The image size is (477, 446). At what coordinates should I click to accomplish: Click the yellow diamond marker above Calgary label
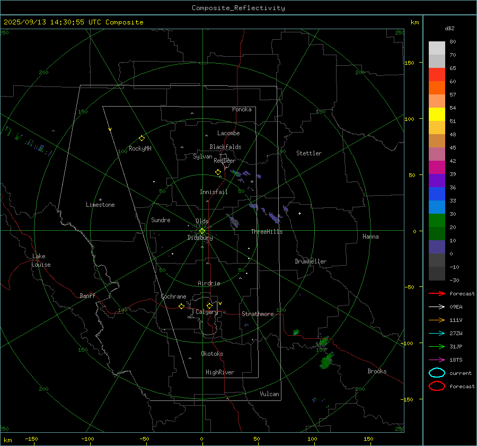pyautogui.click(x=209, y=305)
